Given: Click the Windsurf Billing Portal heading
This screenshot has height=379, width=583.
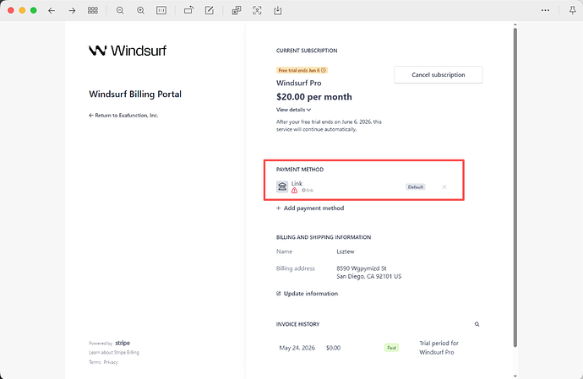Looking at the screenshot, I should click(x=135, y=94).
